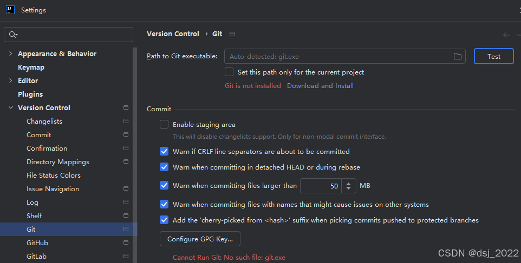Screen dimensions: 521x263
Task: Click the folder browse icon in Git path field
Action: (458, 56)
